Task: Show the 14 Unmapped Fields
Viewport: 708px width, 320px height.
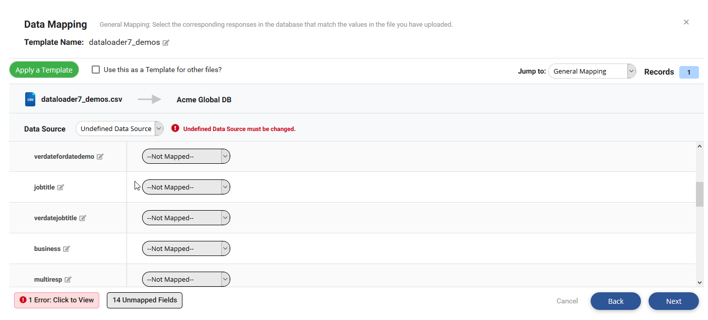Action: click(x=145, y=300)
